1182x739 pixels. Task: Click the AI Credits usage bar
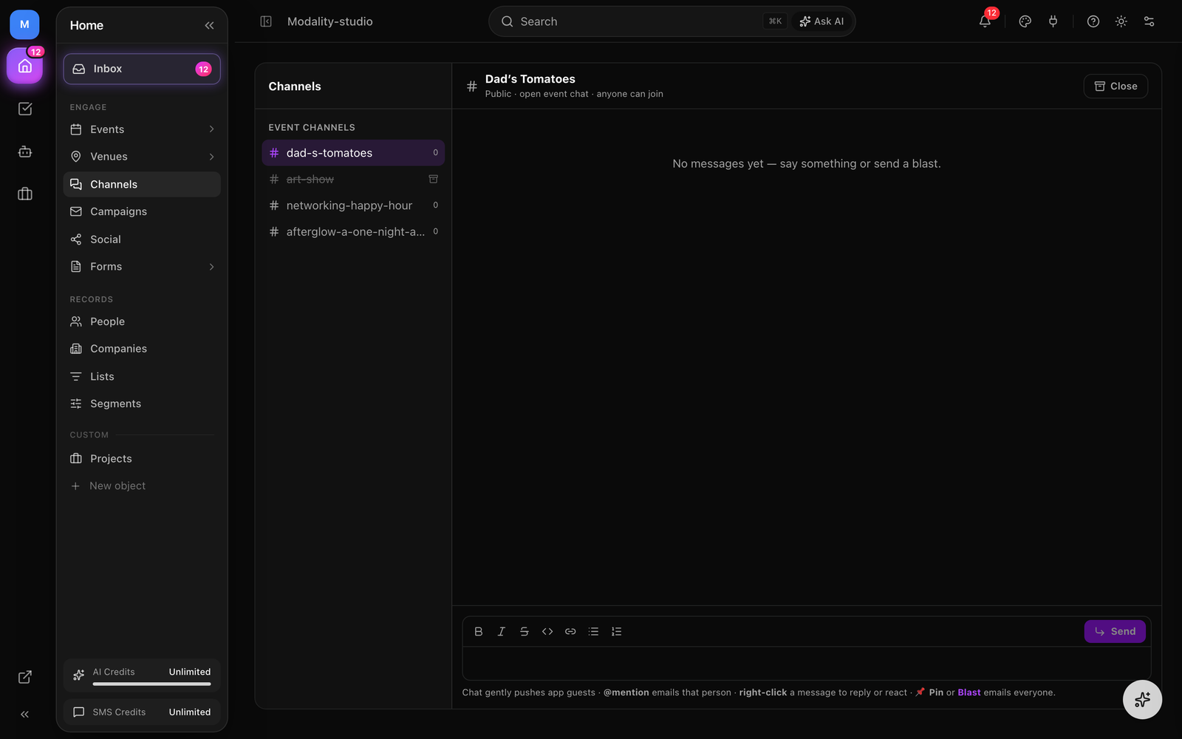coord(151,684)
